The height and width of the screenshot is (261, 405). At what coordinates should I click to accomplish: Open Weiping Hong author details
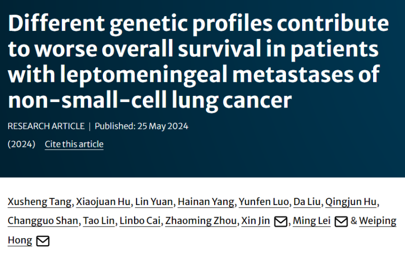coord(377,221)
